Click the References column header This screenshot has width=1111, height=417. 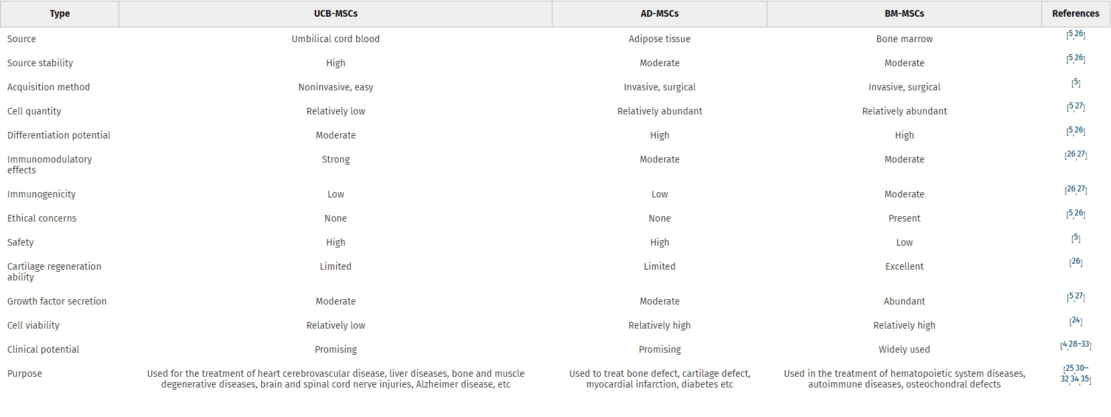tap(1076, 13)
